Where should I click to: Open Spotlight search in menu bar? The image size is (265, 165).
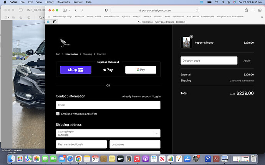click(223, 2)
